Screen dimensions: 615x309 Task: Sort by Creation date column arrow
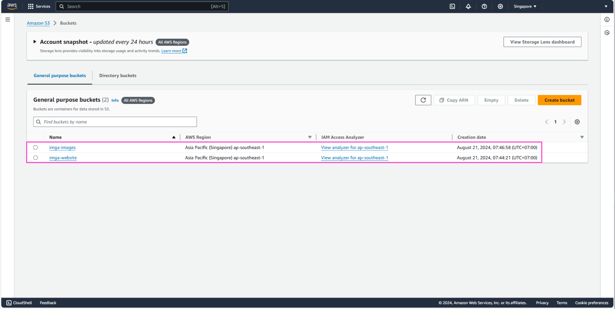coord(582,137)
